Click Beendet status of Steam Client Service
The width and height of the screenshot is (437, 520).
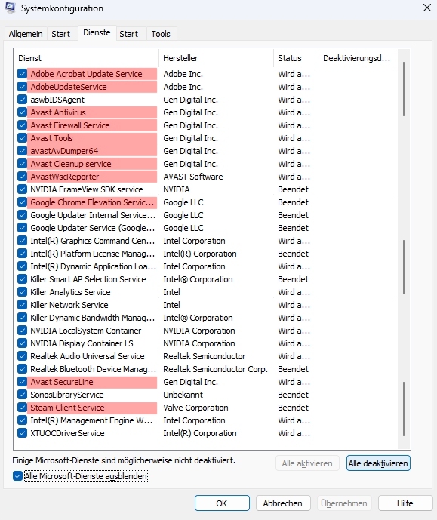click(x=293, y=408)
